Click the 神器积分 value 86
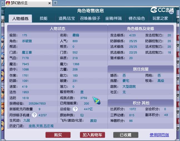 [x=131, y=121]
